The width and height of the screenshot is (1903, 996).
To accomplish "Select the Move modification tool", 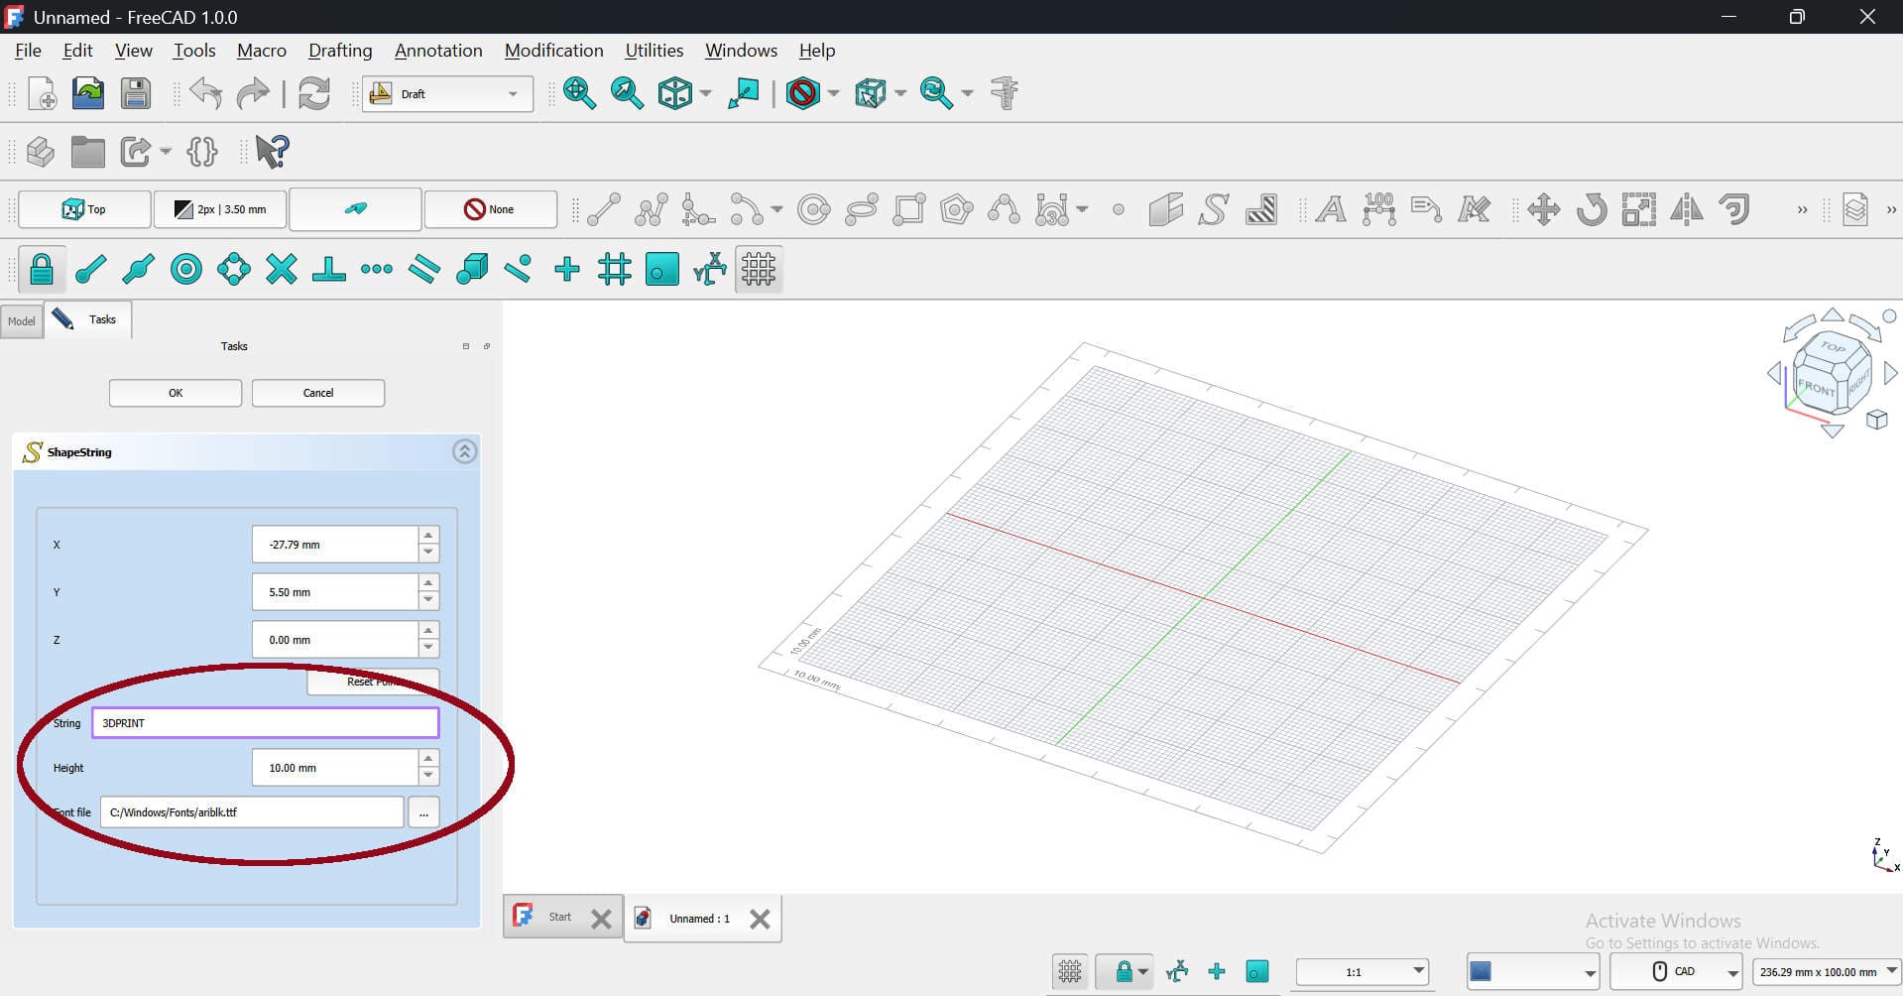I will tap(1544, 209).
